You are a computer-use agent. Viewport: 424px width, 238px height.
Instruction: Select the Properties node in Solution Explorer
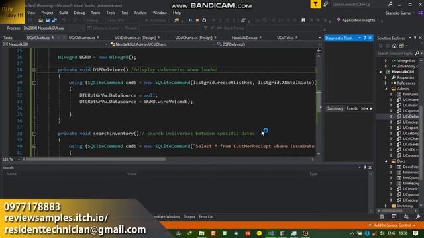(x=405, y=77)
